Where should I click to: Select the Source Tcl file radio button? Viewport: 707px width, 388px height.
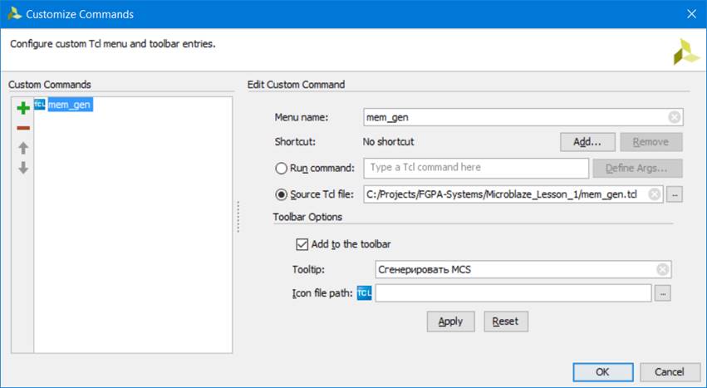(281, 195)
